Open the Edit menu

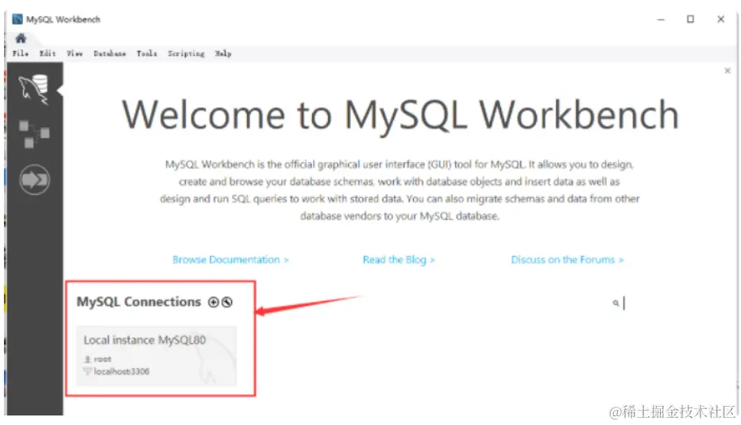coord(48,53)
